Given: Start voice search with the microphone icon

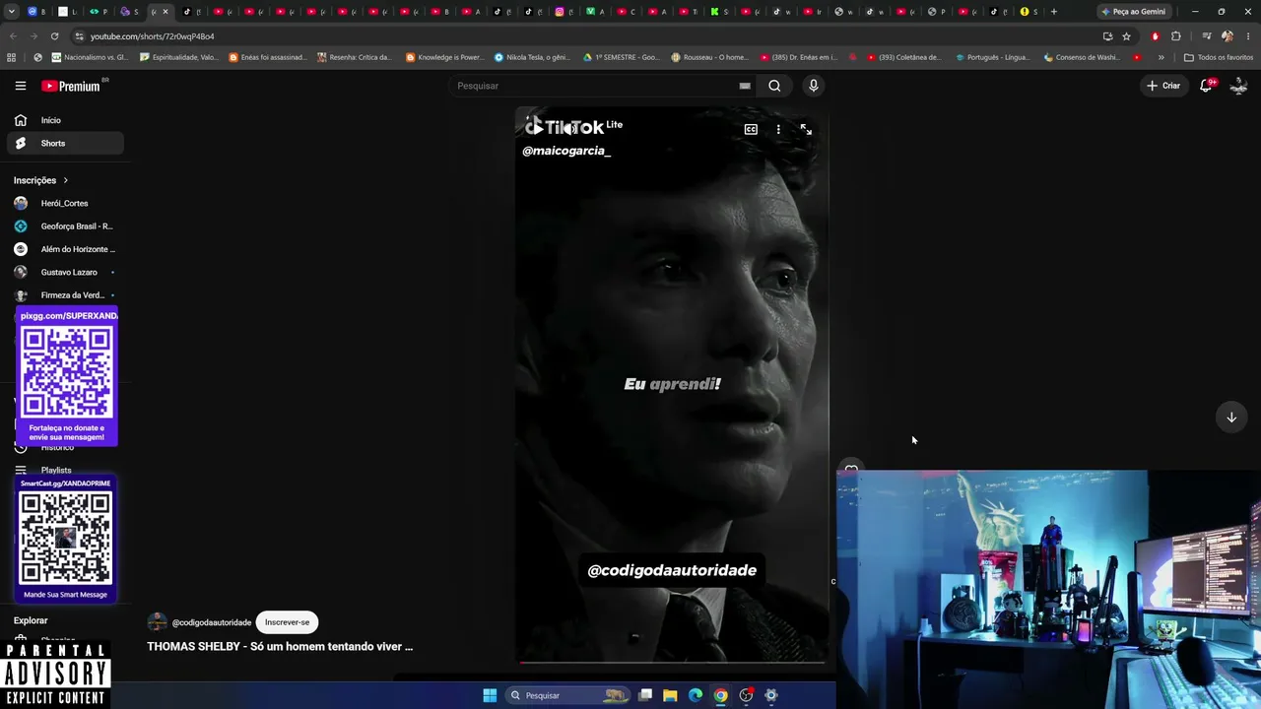Looking at the screenshot, I should [814, 86].
